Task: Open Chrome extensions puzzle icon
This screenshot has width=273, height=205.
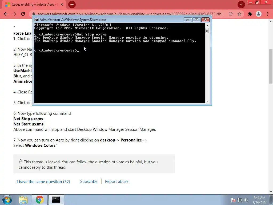Action: [250, 14]
